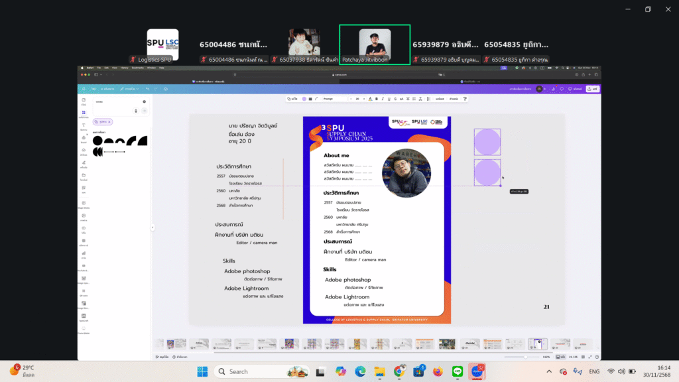Click the microphone icon in search panel

[136, 110]
